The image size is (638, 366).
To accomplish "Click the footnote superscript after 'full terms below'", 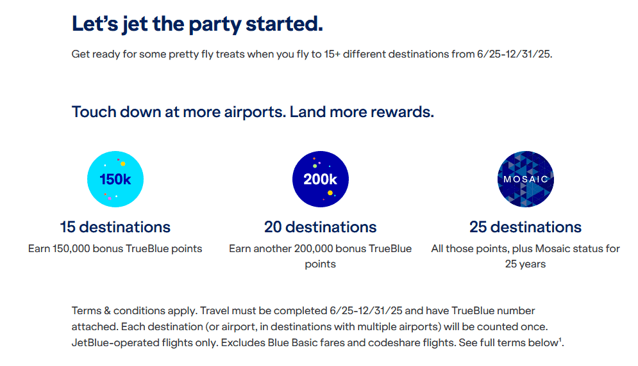I will pyautogui.click(x=560, y=340).
